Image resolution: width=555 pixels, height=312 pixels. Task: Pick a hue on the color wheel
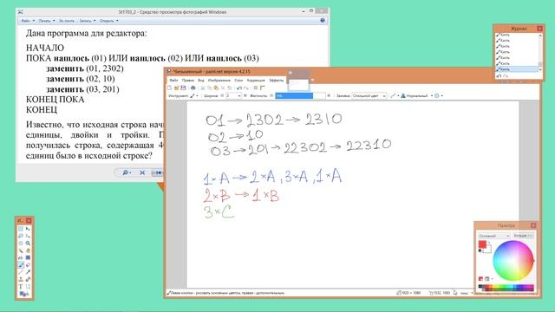[513, 261]
